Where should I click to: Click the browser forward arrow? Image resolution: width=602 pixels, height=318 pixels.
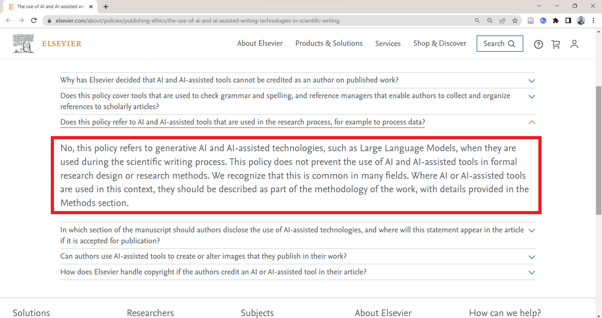tap(21, 21)
